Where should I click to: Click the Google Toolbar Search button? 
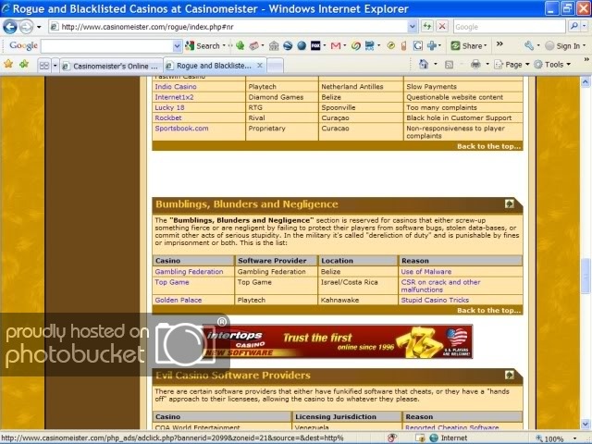(x=203, y=46)
